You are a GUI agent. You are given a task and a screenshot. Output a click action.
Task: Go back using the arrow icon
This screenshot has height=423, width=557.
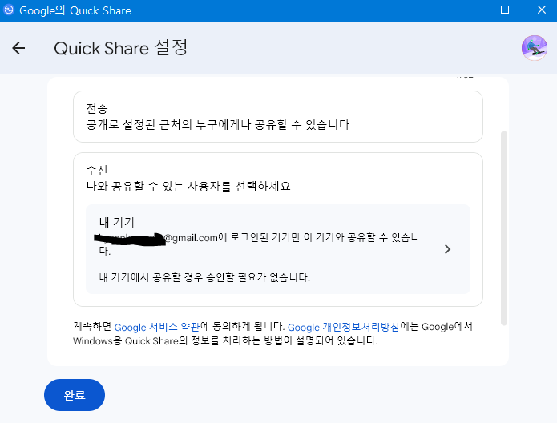point(18,48)
